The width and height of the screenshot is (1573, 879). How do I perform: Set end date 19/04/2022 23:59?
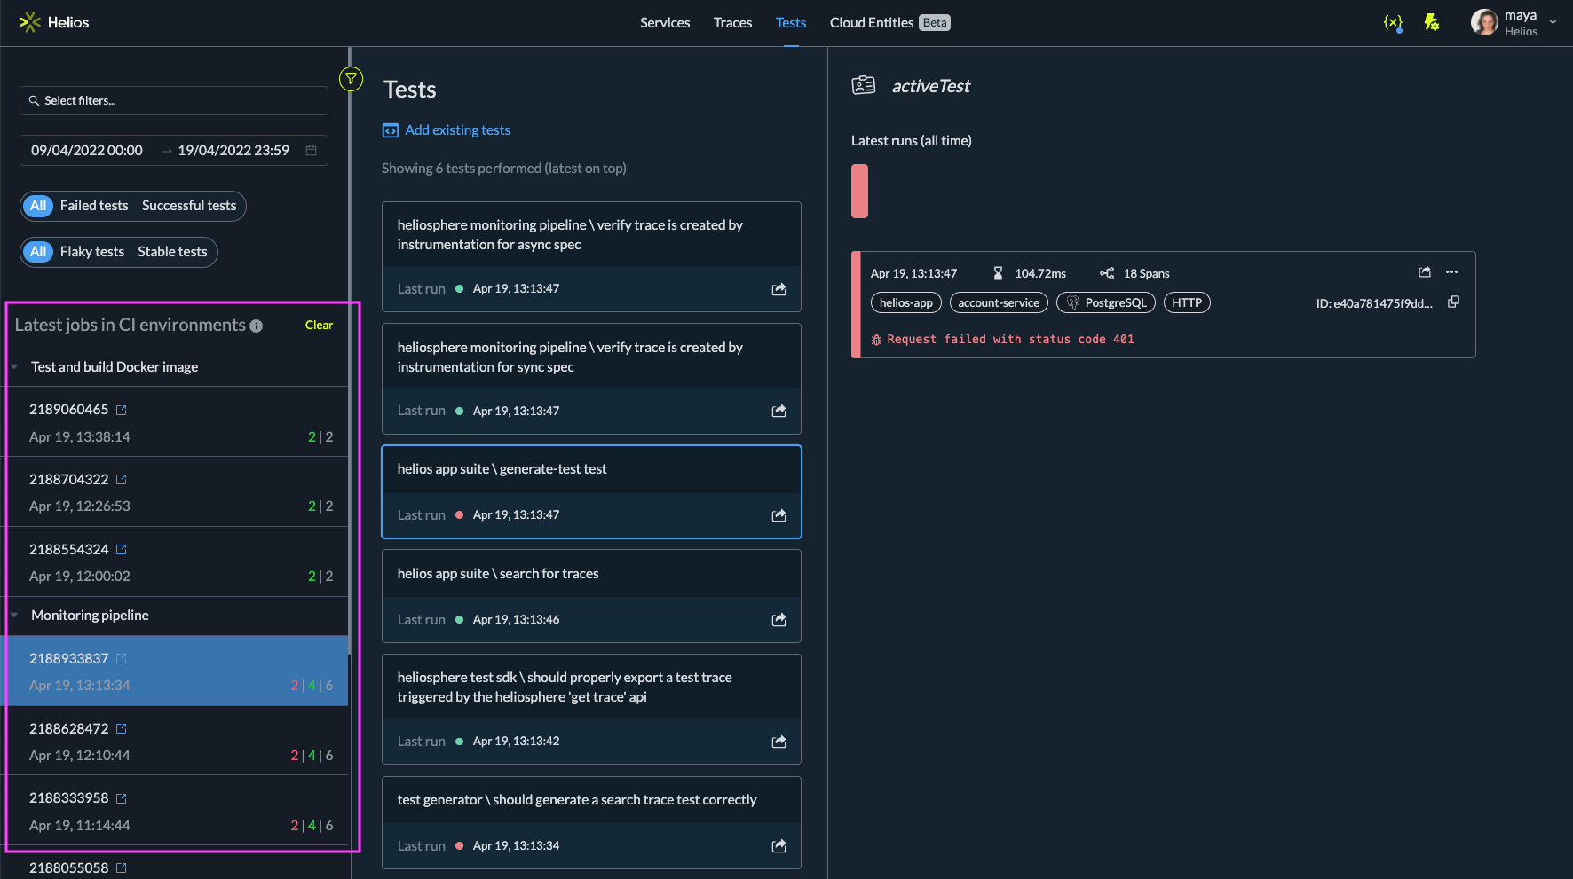(x=233, y=151)
